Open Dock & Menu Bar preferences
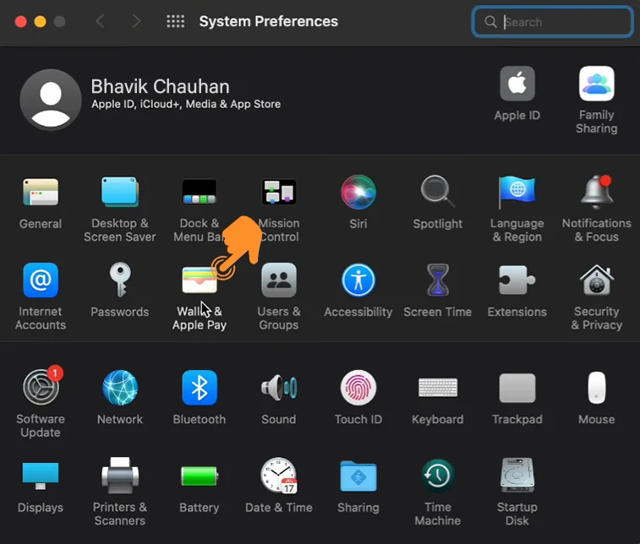 point(200,192)
